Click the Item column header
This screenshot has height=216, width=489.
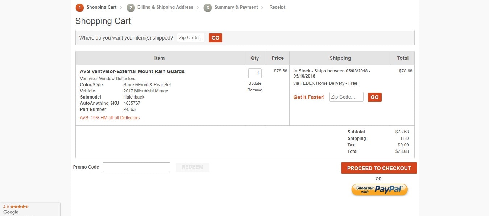159,58
